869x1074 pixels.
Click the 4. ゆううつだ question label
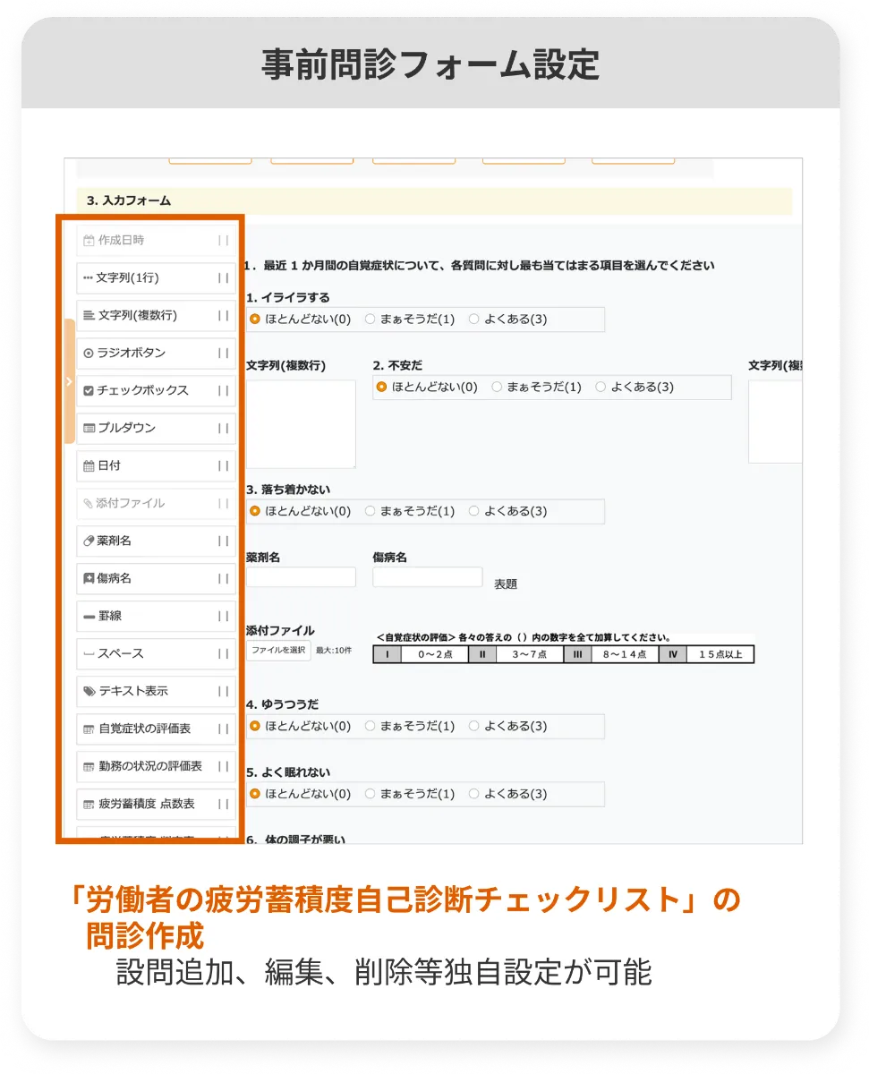coord(282,705)
